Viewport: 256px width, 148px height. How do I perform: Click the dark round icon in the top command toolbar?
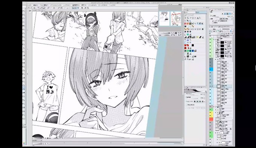[x=82, y=8]
